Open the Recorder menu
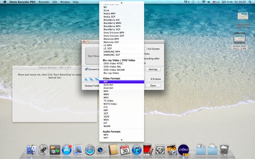 [x=44, y=2]
